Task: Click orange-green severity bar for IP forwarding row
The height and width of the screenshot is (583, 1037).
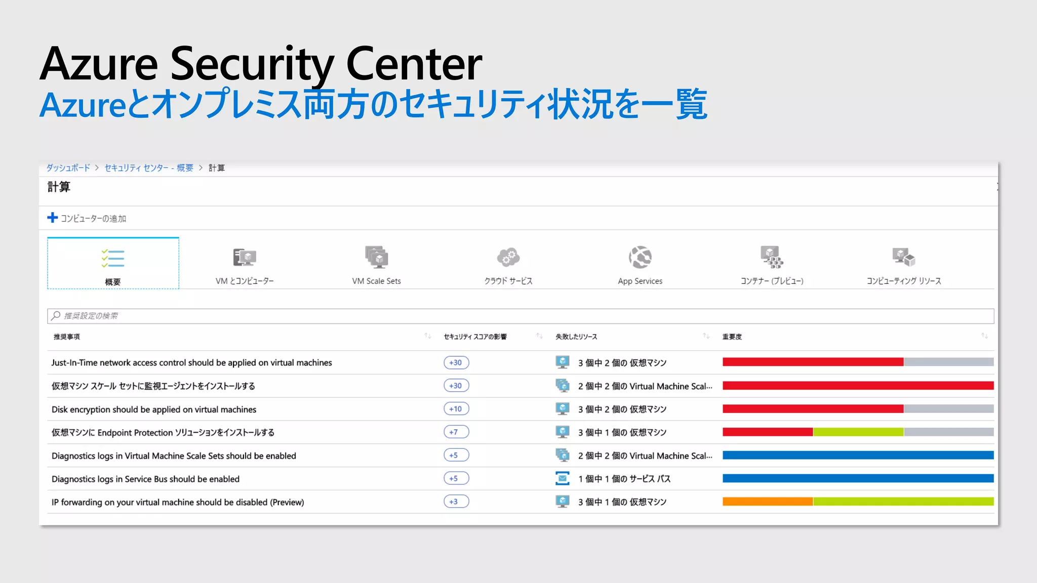Action: point(858,502)
